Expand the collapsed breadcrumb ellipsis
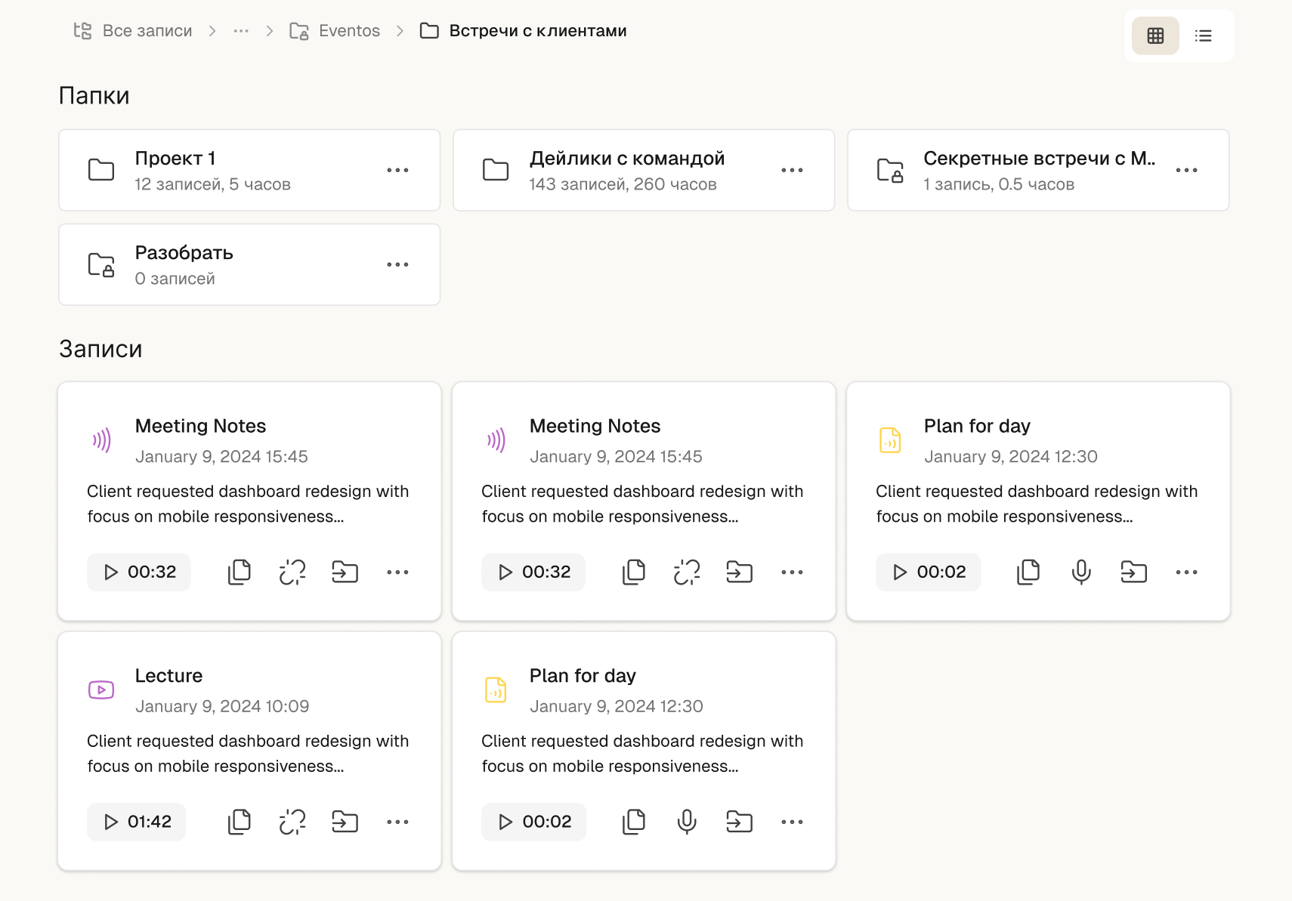1292x901 pixels. [241, 31]
